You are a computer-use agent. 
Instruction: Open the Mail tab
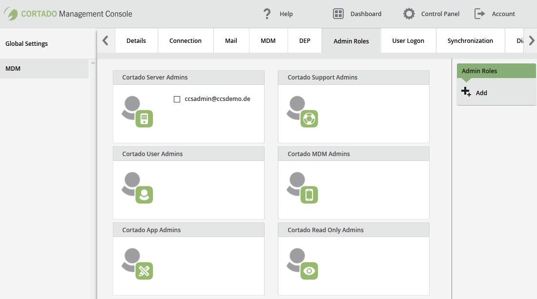[231, 40]
